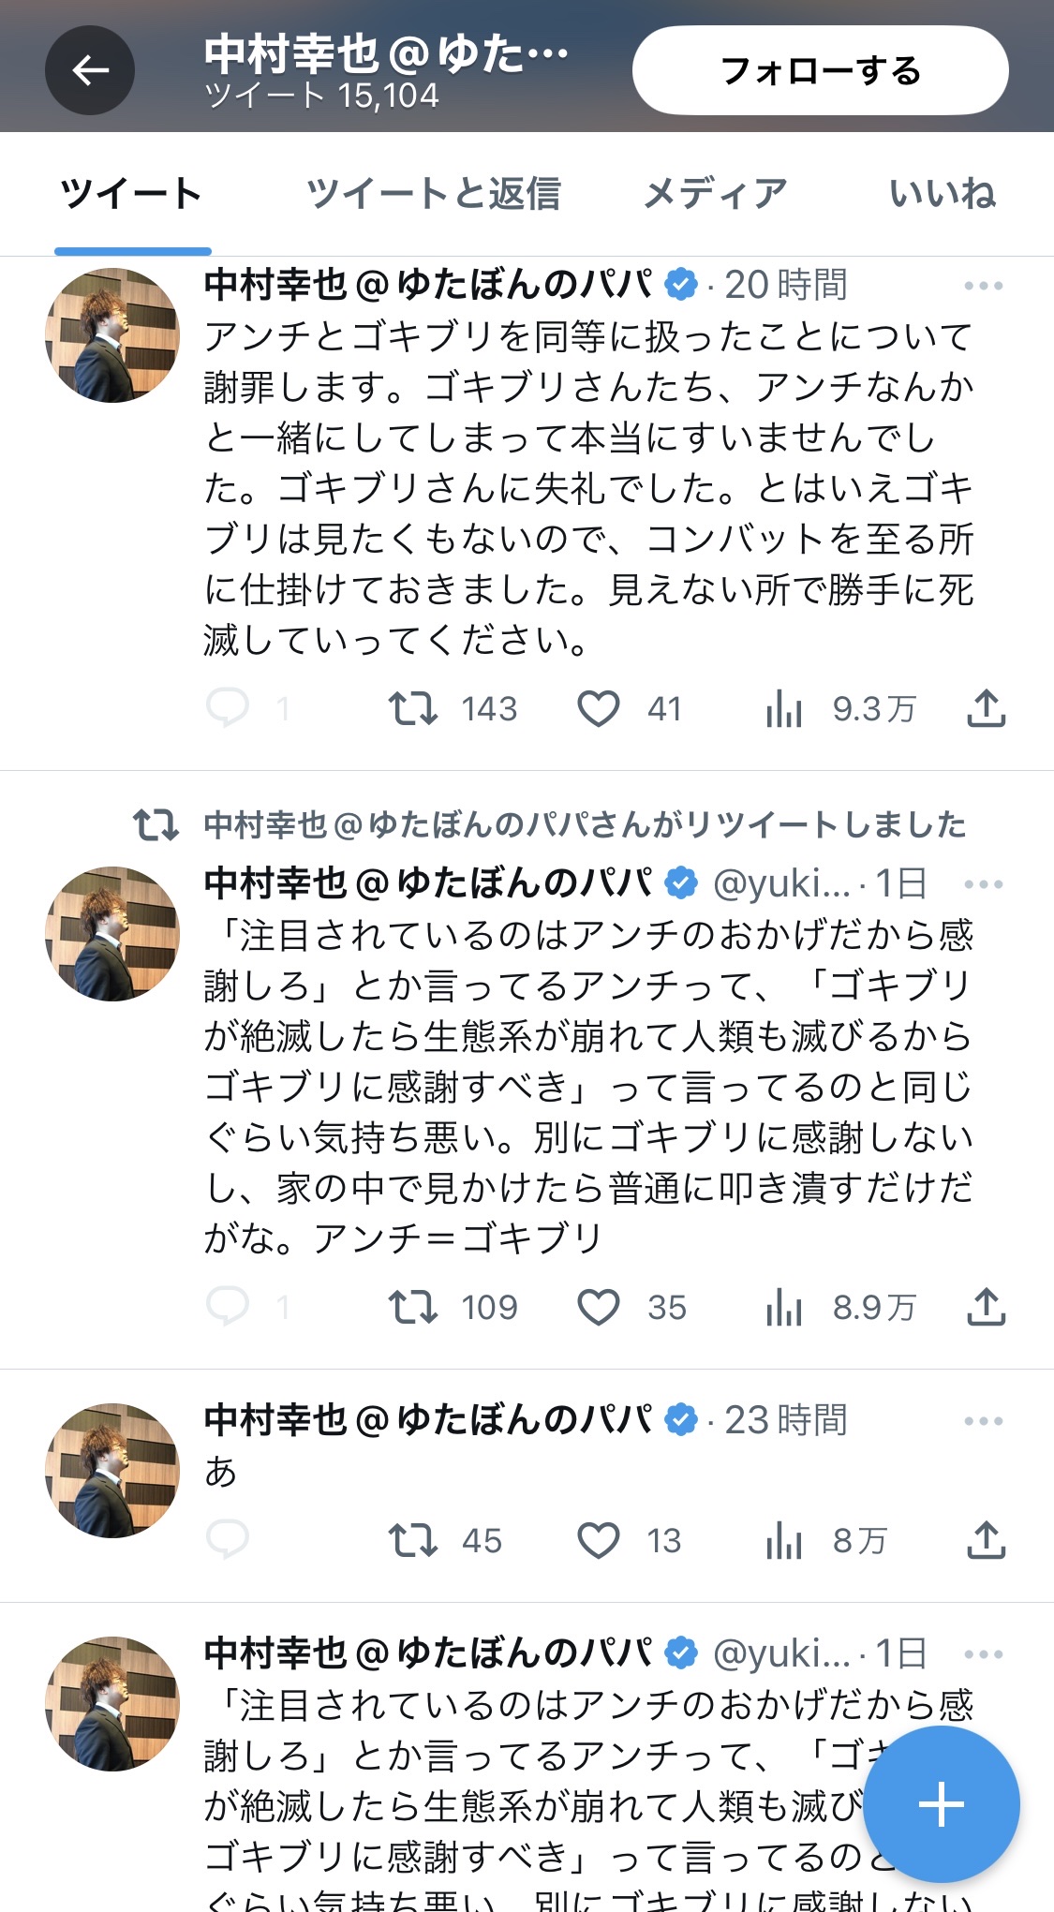Screen dimensions: 1054x1912
Task: Open more options on 23時間 tweet
Action: [x=984, y=1421]
